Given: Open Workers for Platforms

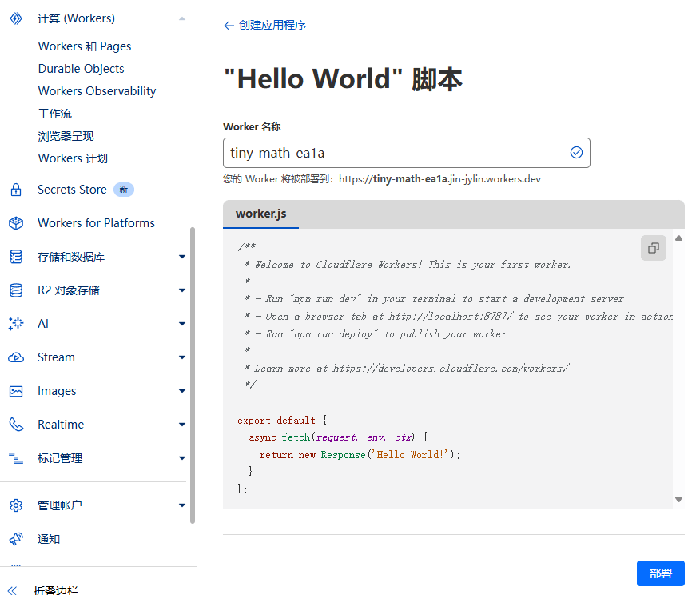Looking at the screenshot, I should coord(96,223).
